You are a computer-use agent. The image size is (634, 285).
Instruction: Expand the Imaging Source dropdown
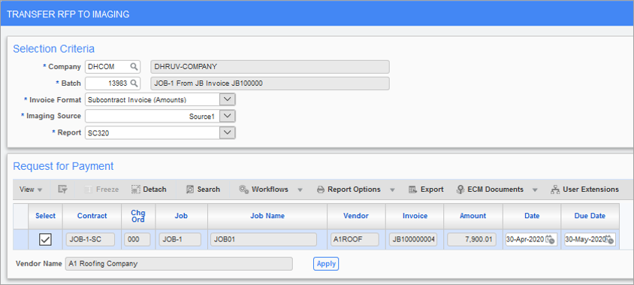(228, 117)
